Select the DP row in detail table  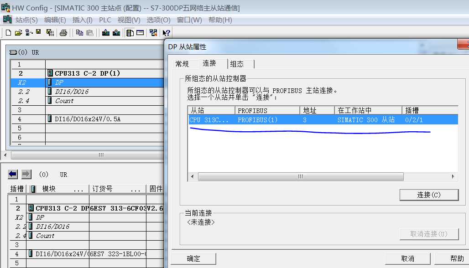point(86,217)
